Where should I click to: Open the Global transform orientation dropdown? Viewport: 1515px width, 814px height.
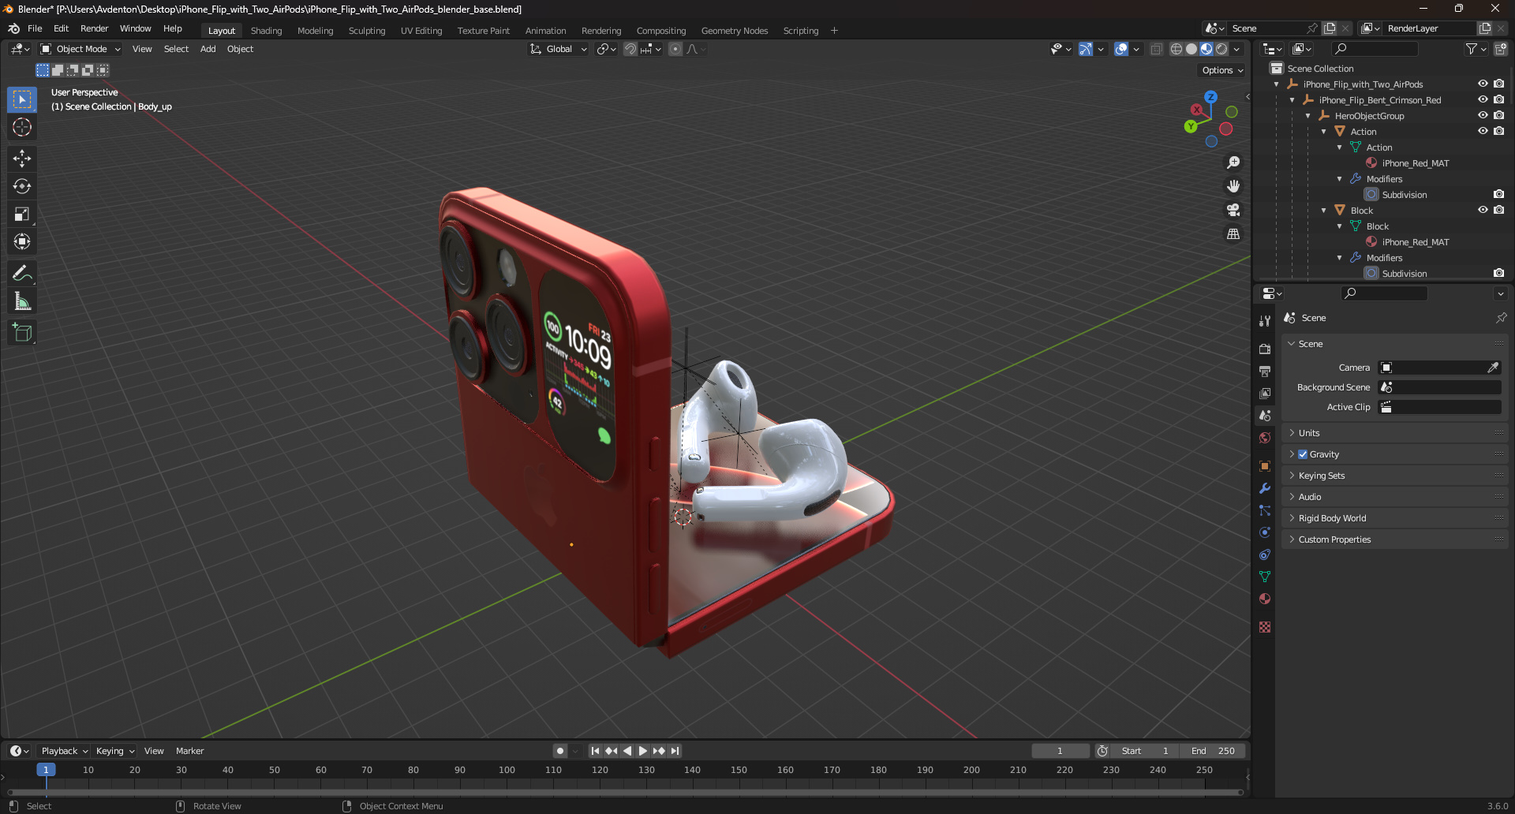coord(559,49)
